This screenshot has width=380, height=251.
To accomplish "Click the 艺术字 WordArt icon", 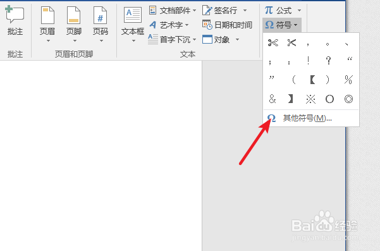I will [x=153, y=25].
